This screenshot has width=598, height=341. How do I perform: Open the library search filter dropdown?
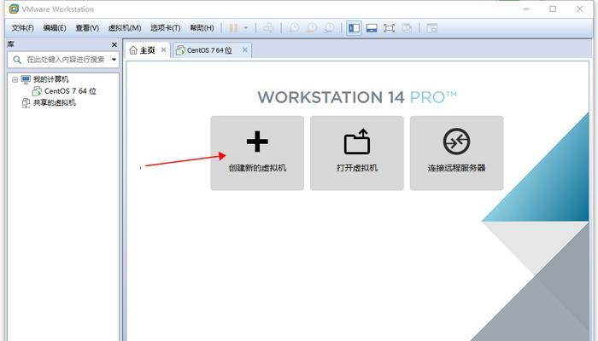click(x=114, y=60)
